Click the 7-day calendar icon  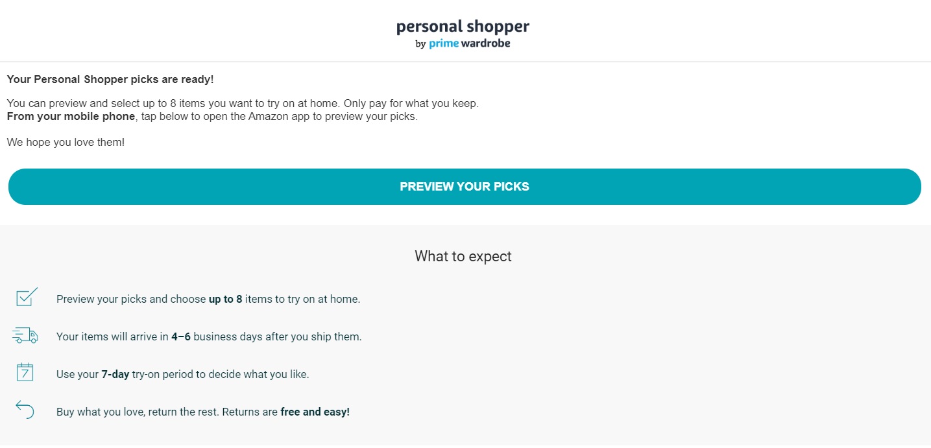pos(25,372)
